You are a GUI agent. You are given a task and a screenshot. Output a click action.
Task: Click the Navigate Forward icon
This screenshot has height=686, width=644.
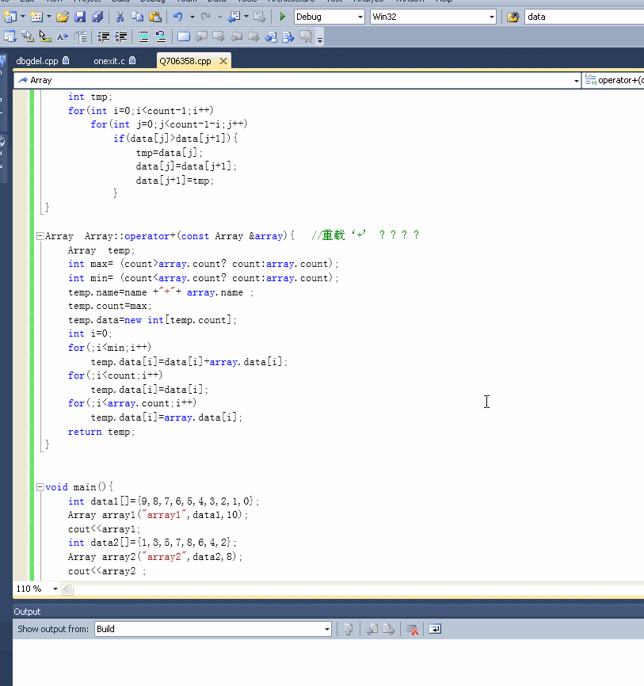point(260,17)
